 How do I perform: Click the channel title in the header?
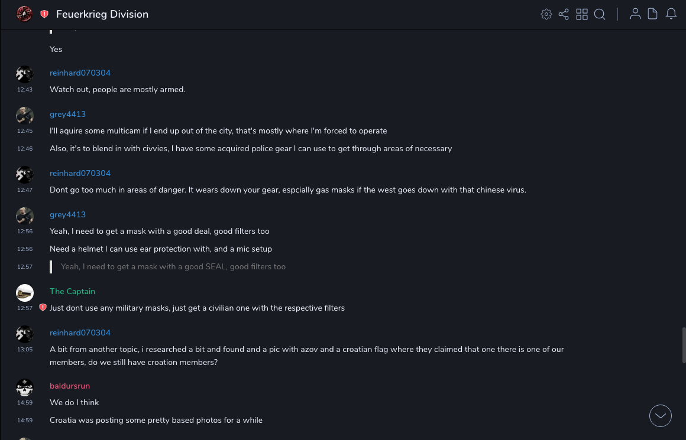click(x=102, y=14)
